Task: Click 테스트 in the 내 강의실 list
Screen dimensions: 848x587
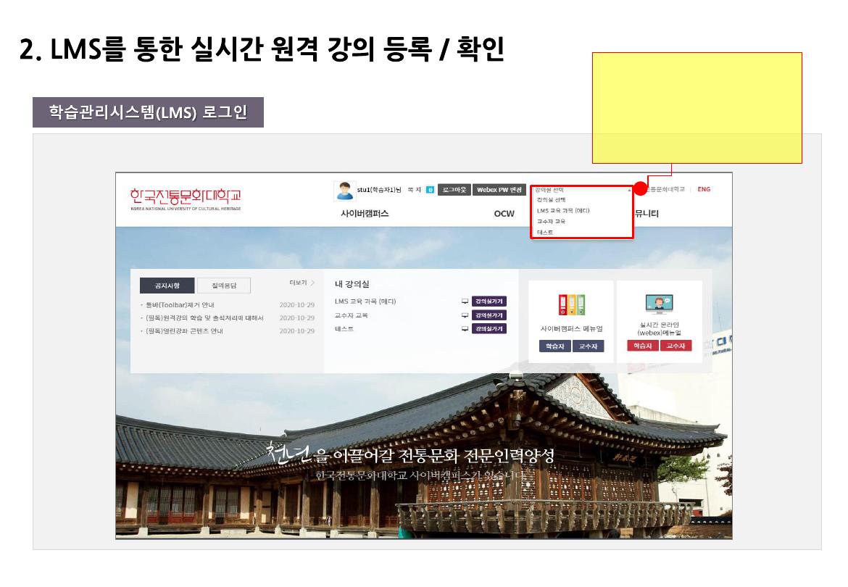Action: coord(344,328)
